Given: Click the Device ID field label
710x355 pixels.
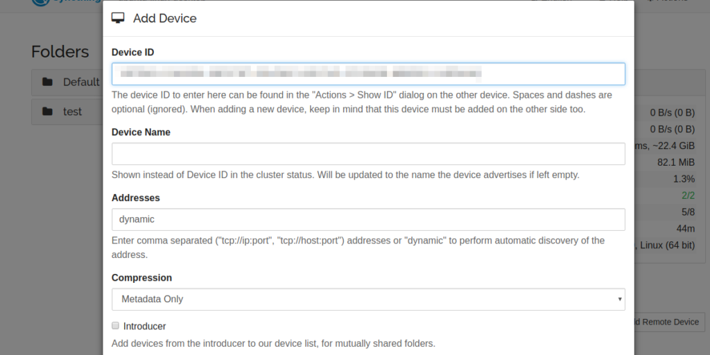Looking at the screenshot, I should pyautogui.click(x=132, y=52).
